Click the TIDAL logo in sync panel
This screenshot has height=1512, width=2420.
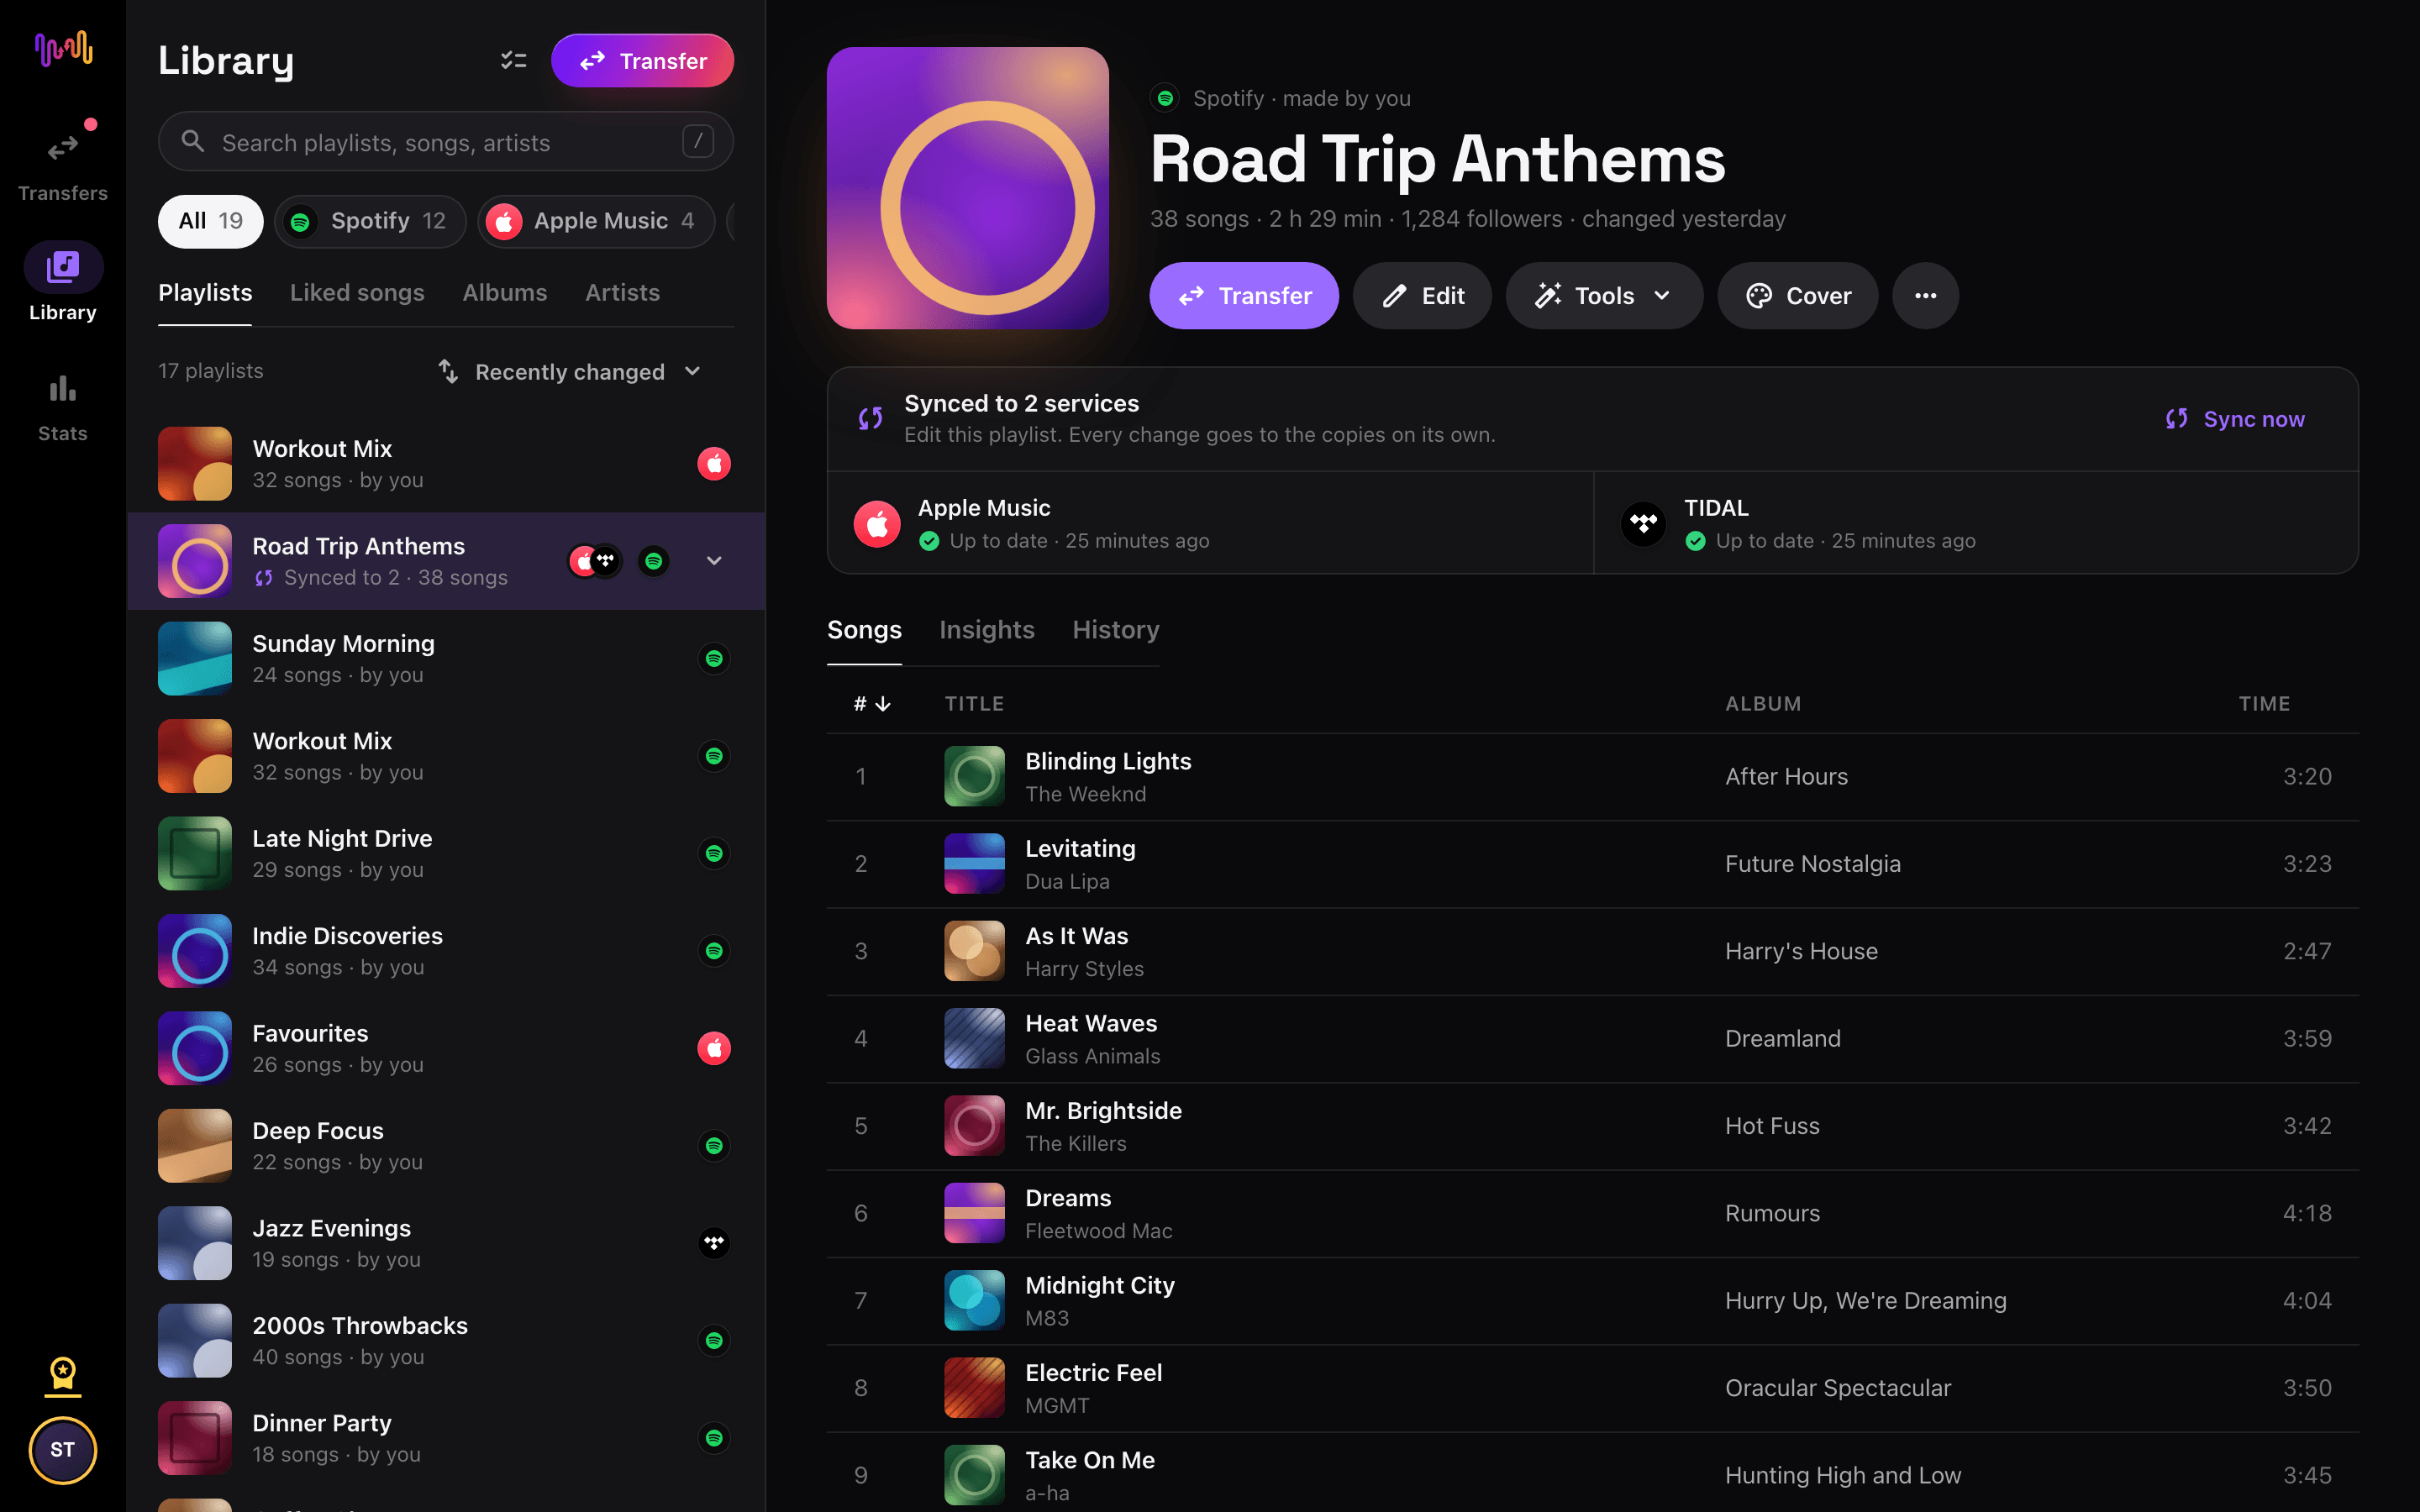pos(1643,523)
